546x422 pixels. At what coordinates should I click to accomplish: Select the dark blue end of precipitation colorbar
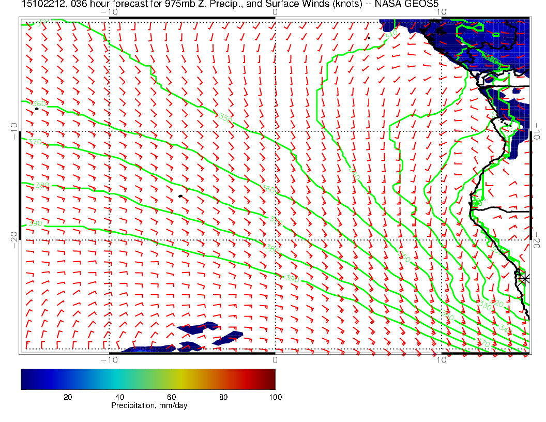pyautogui.click(x=24, y=379)
